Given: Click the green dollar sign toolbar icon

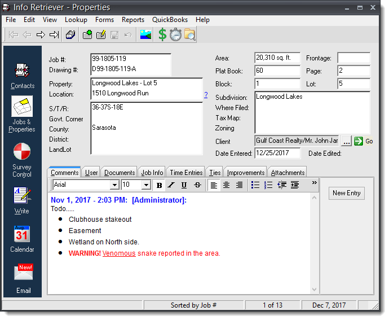Looking at the screenshot, I should point(162,35).
